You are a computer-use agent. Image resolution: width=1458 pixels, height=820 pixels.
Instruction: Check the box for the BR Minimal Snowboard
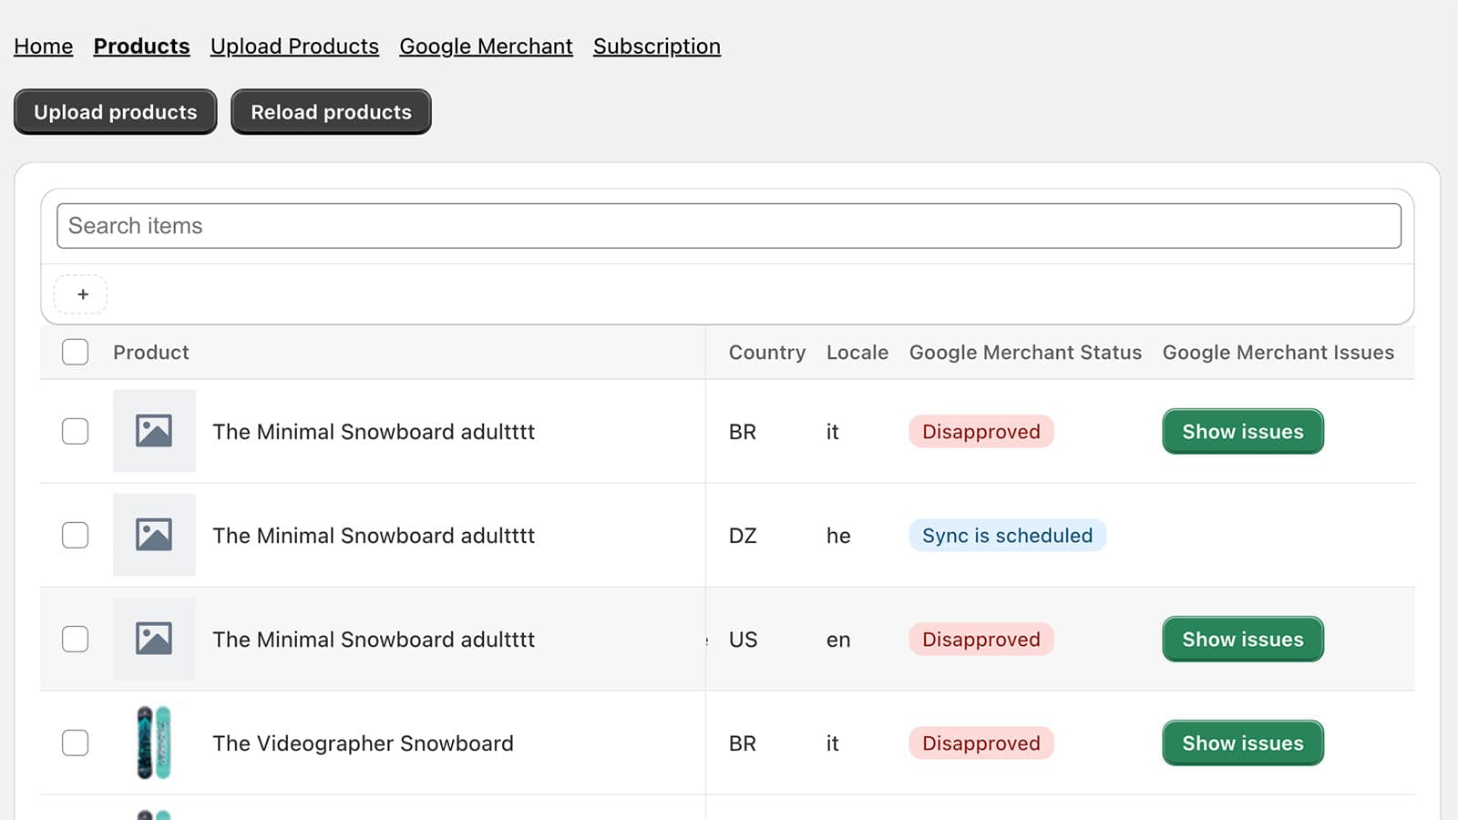[x=75, y=431]
